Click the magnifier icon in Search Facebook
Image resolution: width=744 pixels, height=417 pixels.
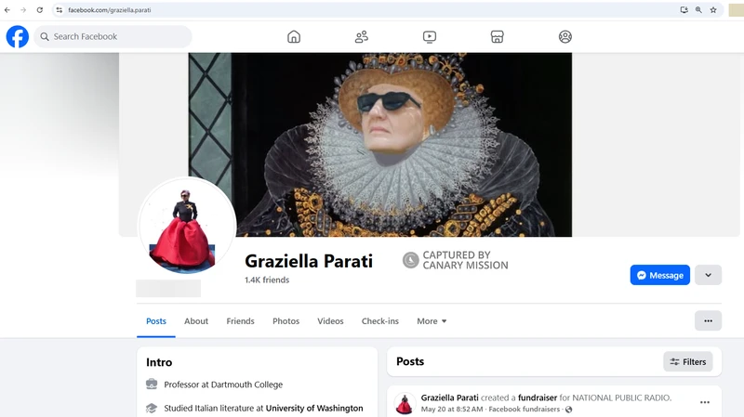pyautogui.click(x=45, y=36)
